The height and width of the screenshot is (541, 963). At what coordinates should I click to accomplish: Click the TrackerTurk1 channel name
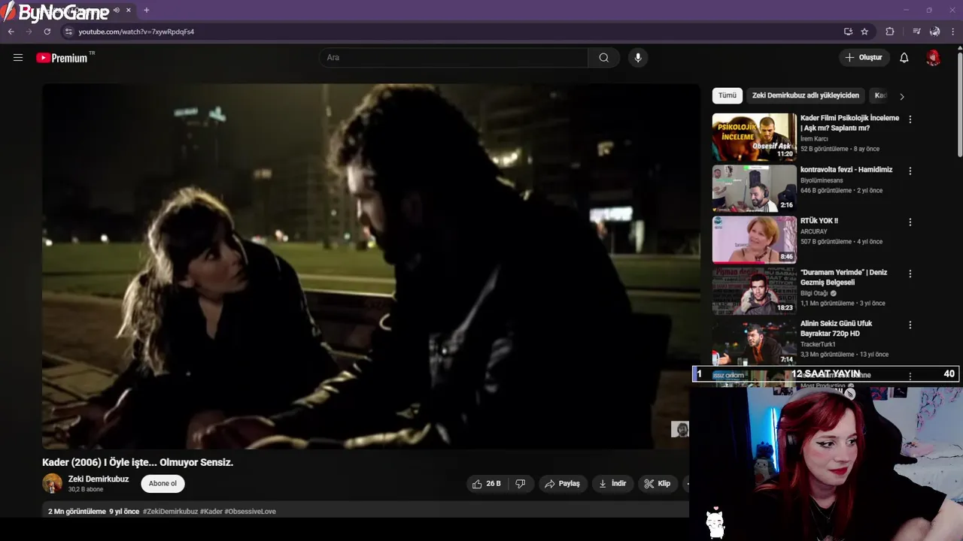pyautogui.click(x=818, y=344)
